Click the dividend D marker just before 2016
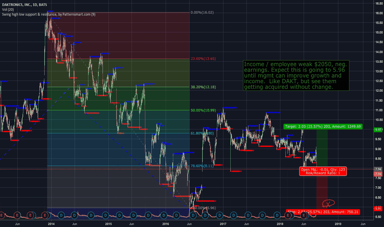Viewport: 384px width, 227px height. pos(164,215)
